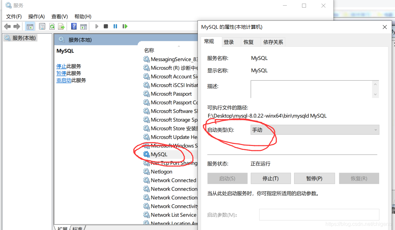This screenshot has width=395, height=230.
Task: Select Microsoft iSCSI Initiator service row
Action: tap(170, 85)
